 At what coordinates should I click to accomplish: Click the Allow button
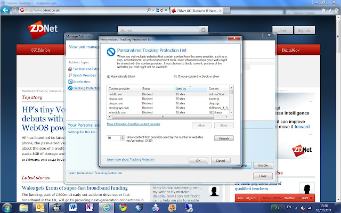(x=201, y=126)
